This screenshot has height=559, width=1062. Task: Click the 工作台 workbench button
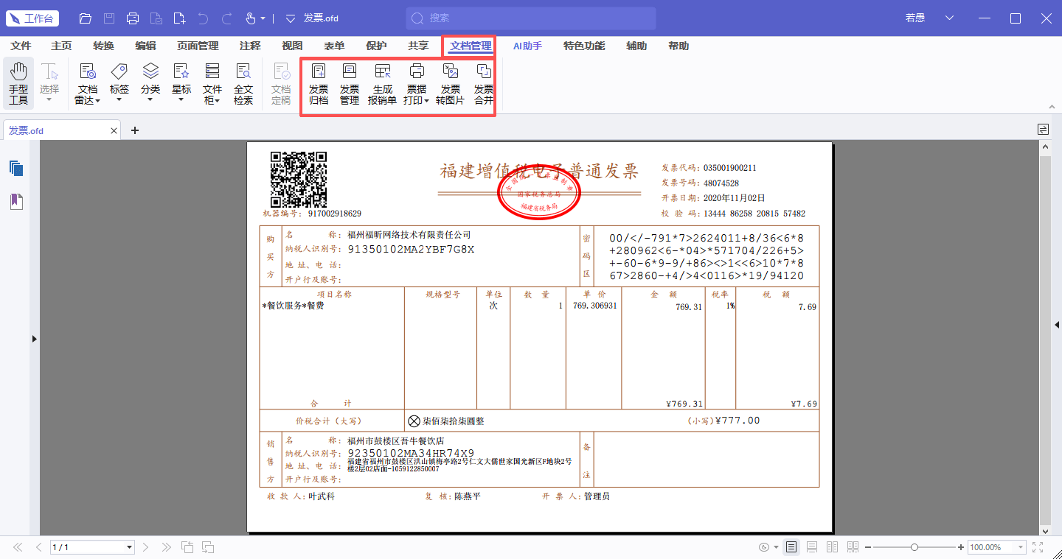(32, 18)
